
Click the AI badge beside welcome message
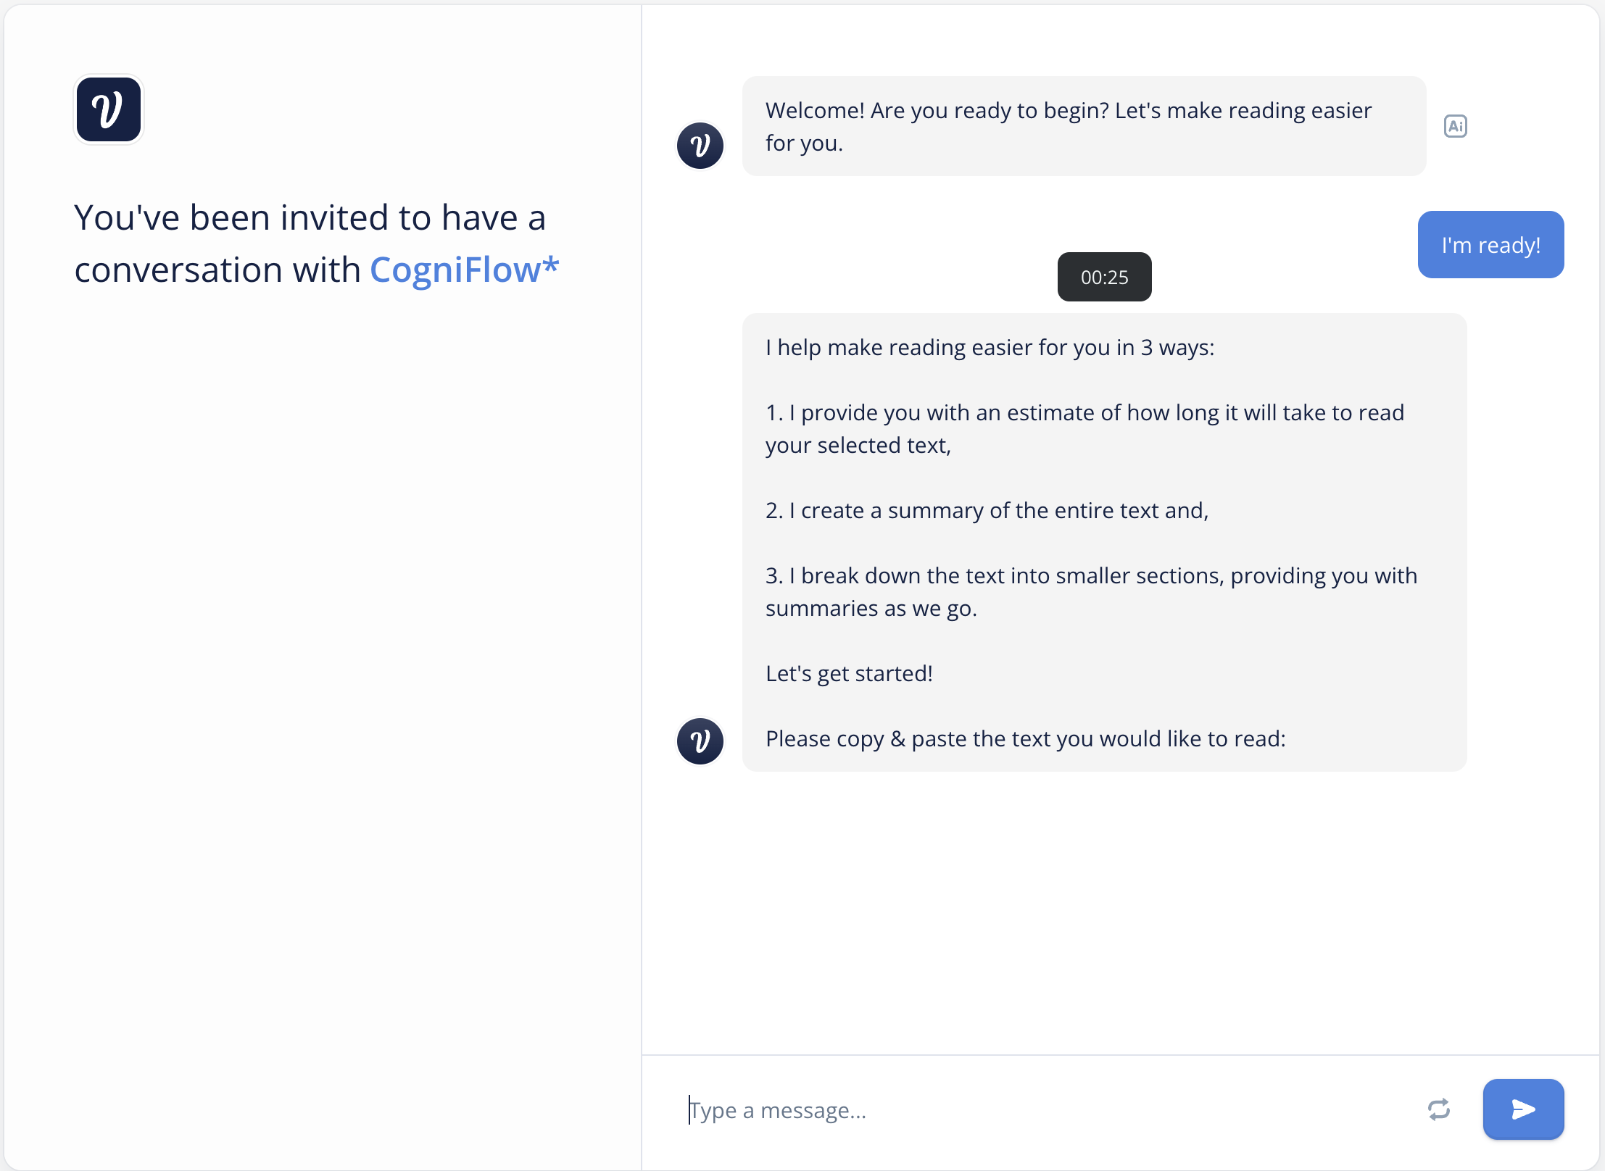tap(1455, 126)
